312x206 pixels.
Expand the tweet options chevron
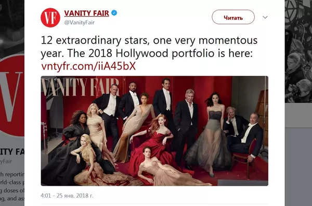pyautogui.click(x=265, y=17)
